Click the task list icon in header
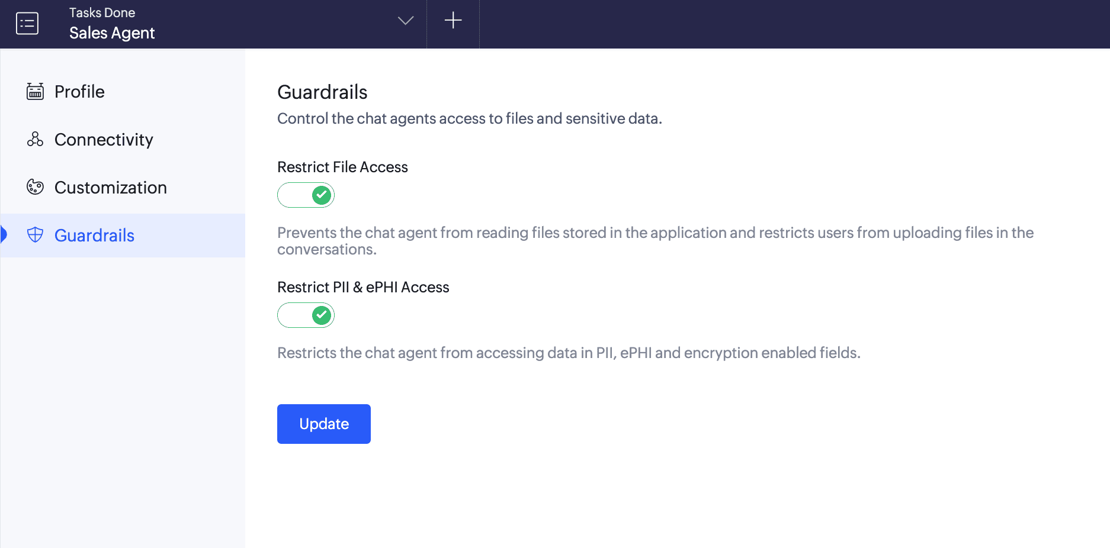Image resolution: width=1110 pixels, height=548 pixels. point(27,23)
